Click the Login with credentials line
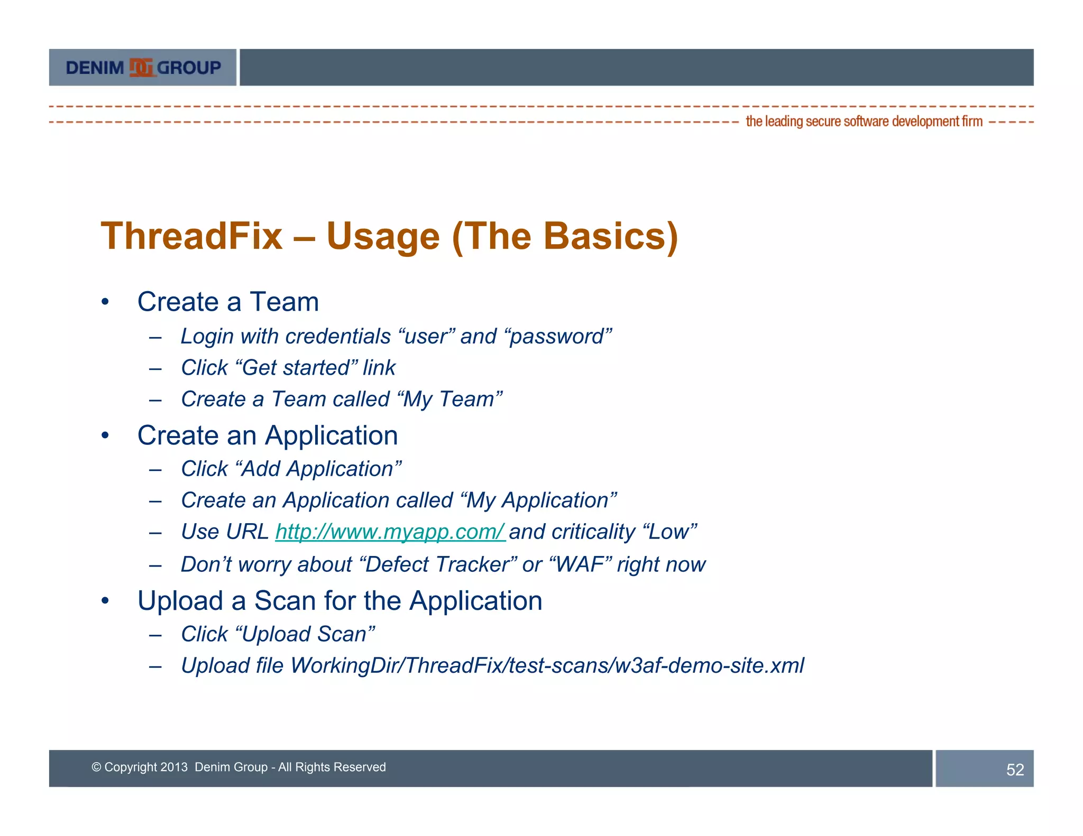1083x836 pixels. coord(396,337)
